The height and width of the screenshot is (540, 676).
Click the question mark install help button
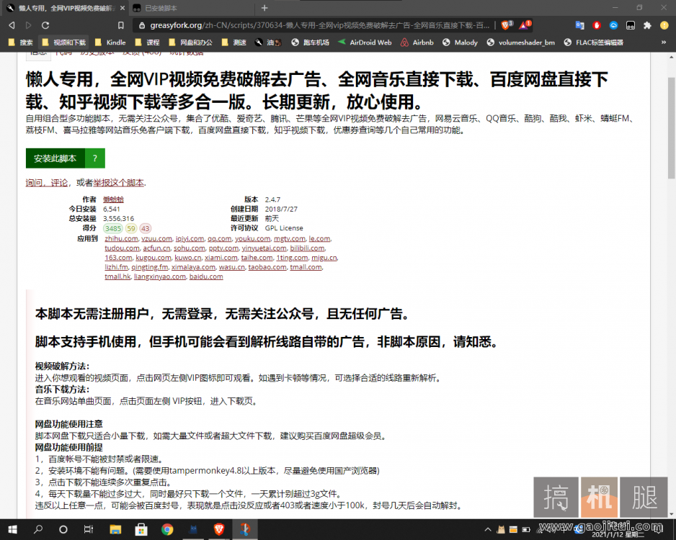tap(95, 158)
